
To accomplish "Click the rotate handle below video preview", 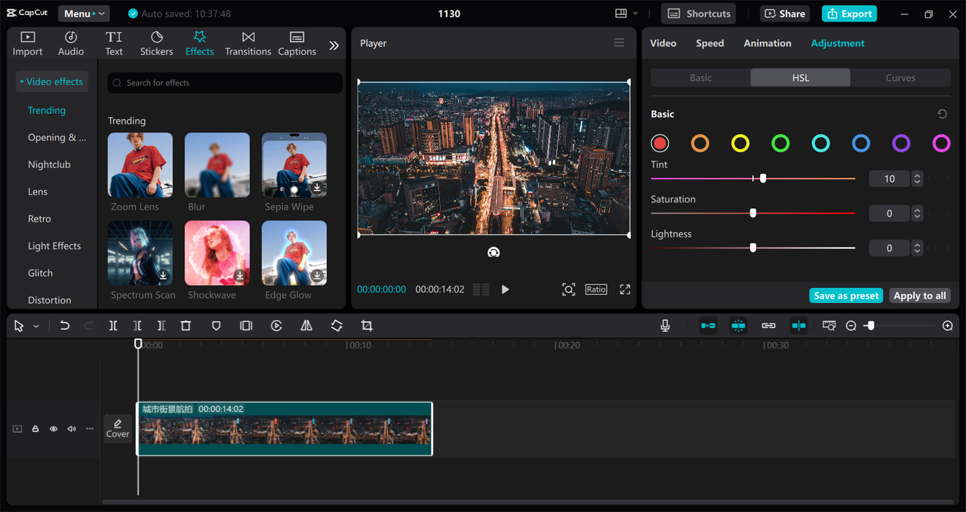I will [x=494, y=253].
